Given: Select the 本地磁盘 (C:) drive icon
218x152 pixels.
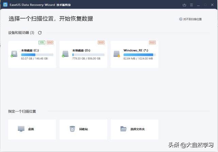Looking at the screenshot, I should coord(14,54).
